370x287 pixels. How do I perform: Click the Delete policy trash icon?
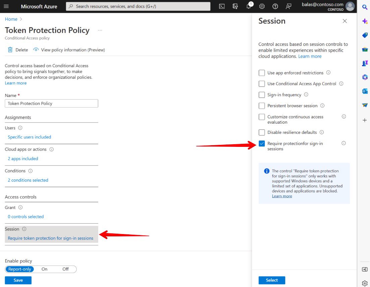(10, 50)
